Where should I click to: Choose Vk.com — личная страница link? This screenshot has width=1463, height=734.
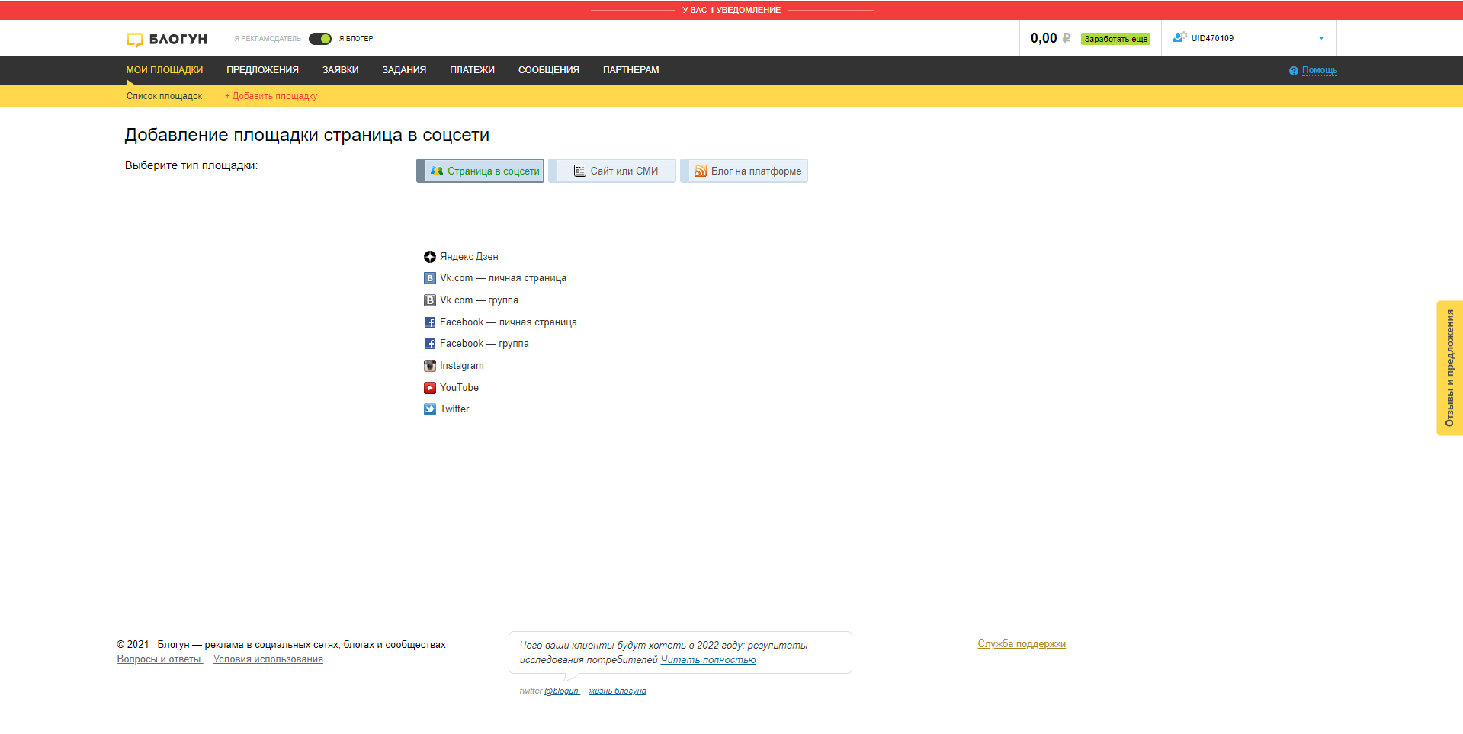[x=503, y=278]
